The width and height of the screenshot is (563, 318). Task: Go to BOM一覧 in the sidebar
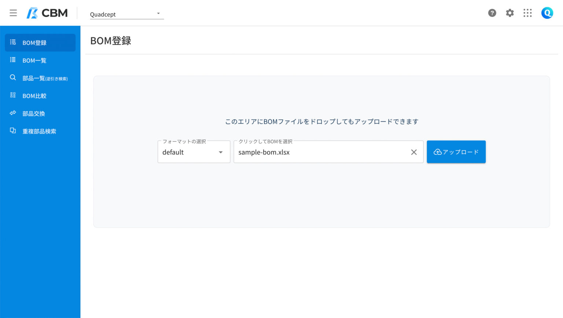coord(34,61)
